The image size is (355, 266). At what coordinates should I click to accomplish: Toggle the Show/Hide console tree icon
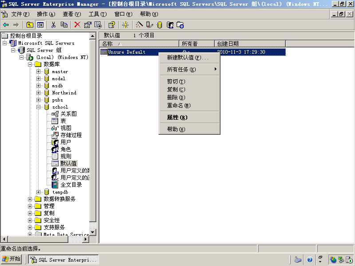[x=40, y=25]
